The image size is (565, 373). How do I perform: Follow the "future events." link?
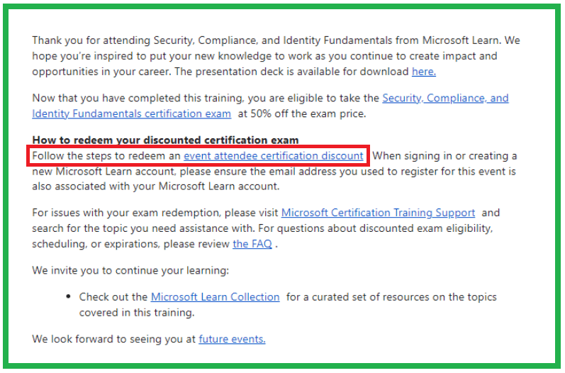click(232, 339)
